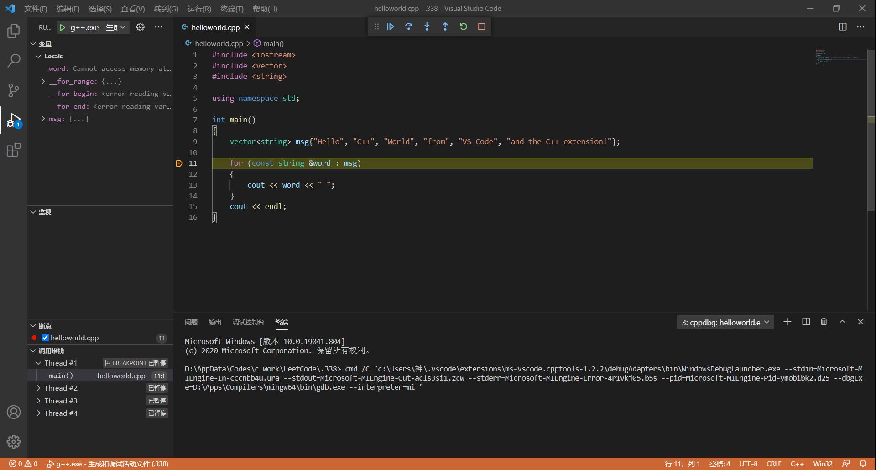This screenshot has height=470, width=876.
Task: Select the main() stack frame
Action: tap(100, 376)
